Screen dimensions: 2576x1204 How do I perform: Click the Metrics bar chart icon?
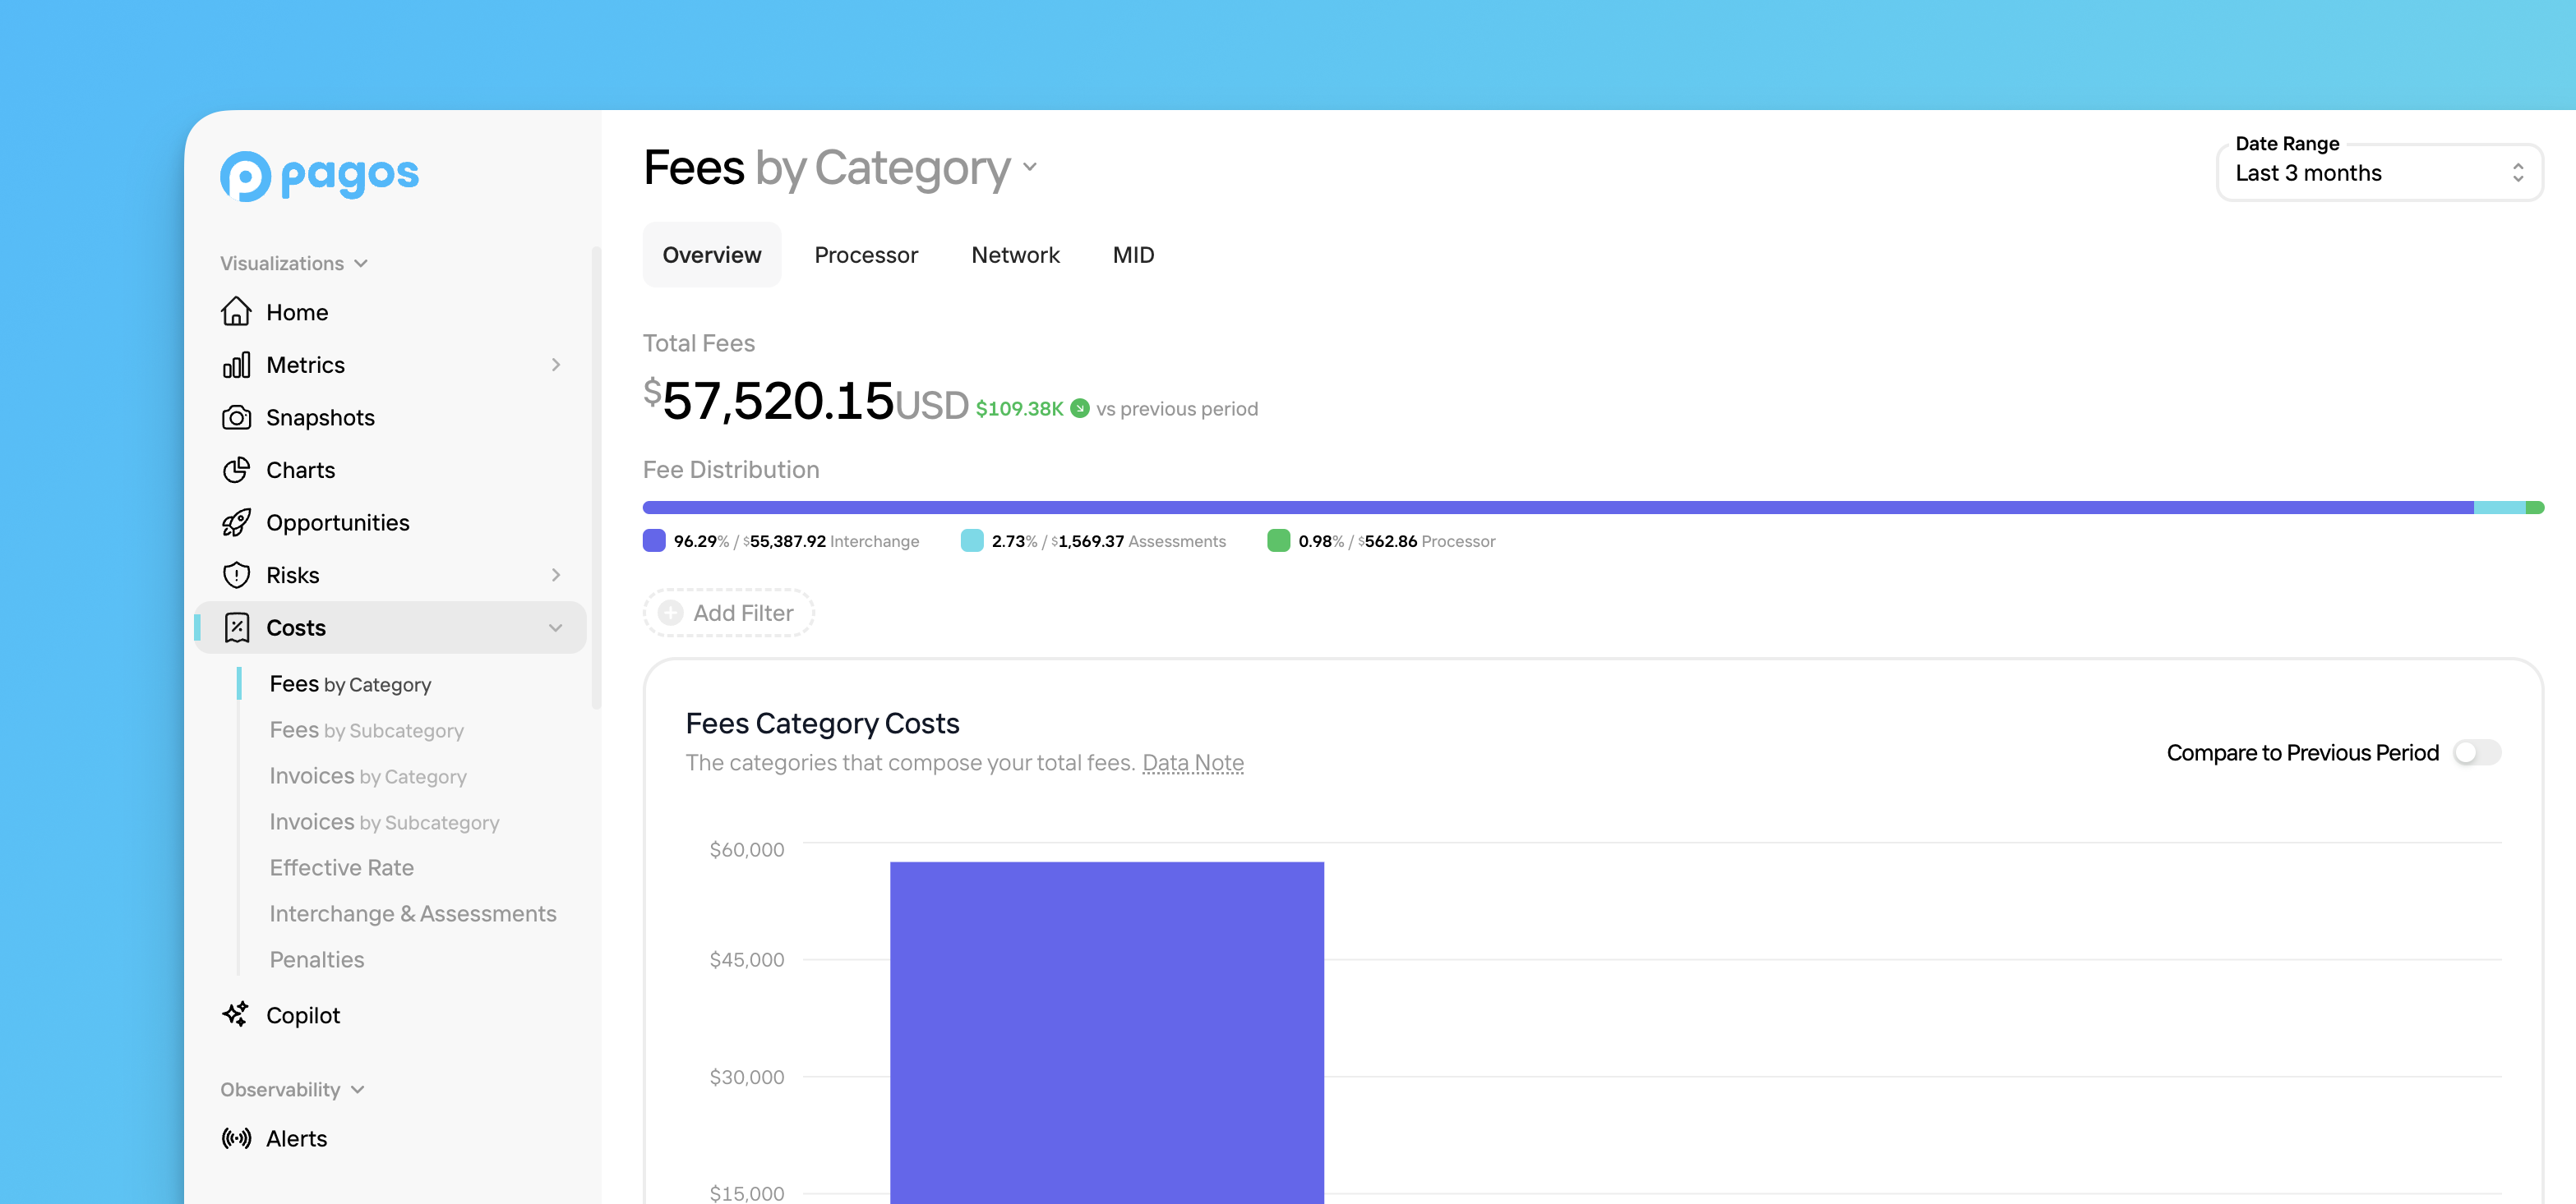click(x=236, y=365)
